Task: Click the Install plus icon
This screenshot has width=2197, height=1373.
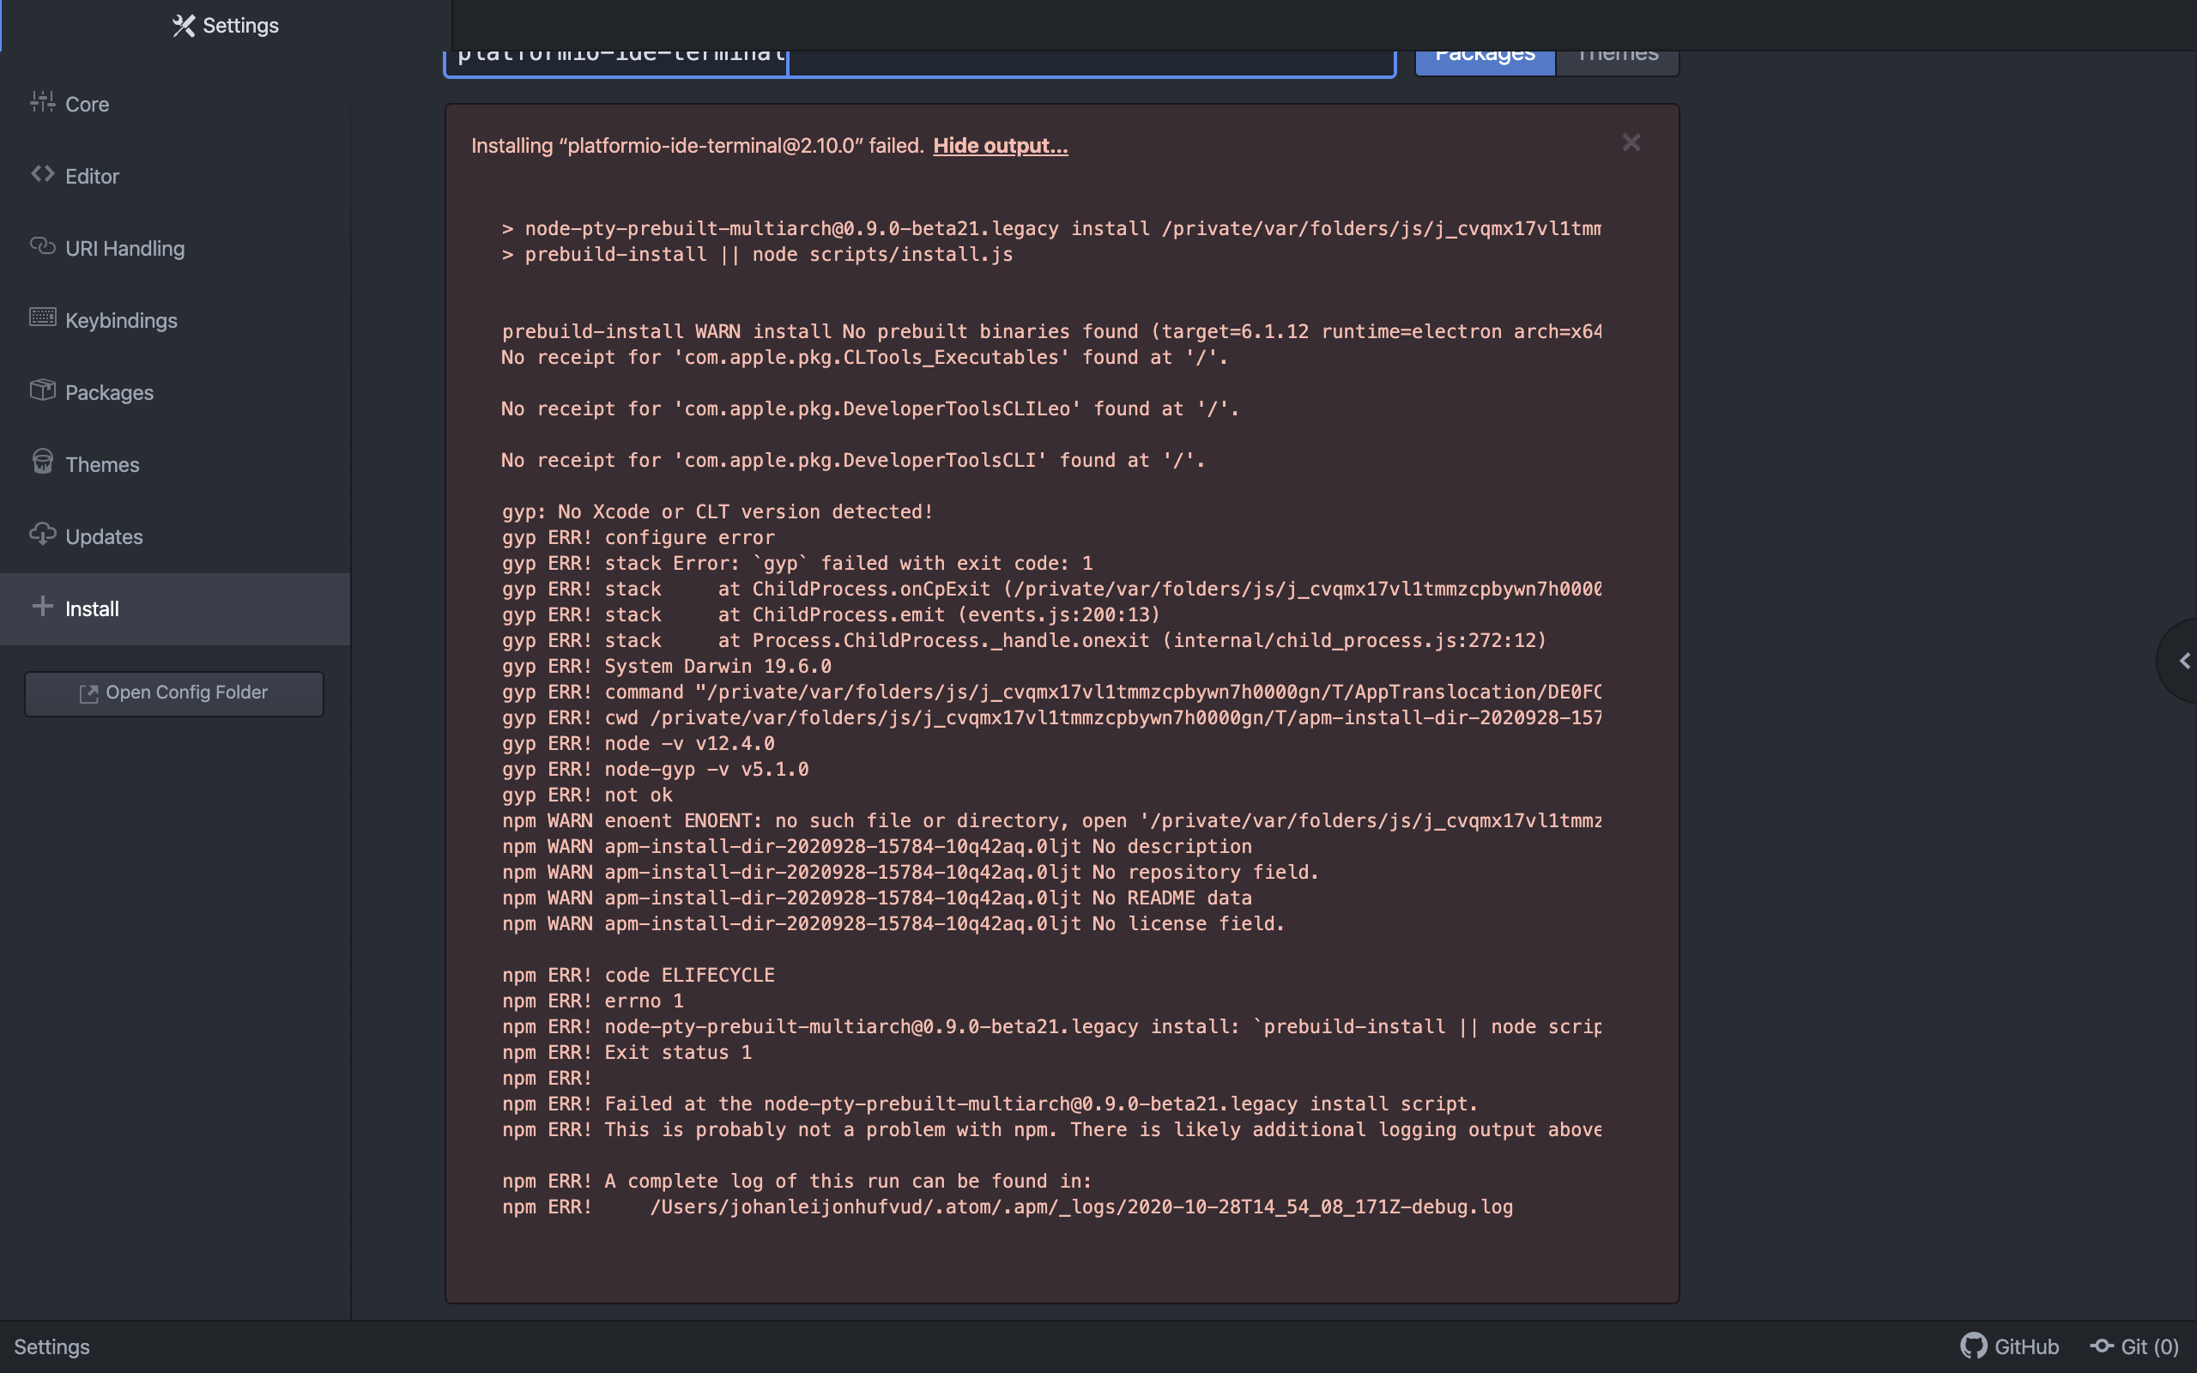Action: [42, 606]
